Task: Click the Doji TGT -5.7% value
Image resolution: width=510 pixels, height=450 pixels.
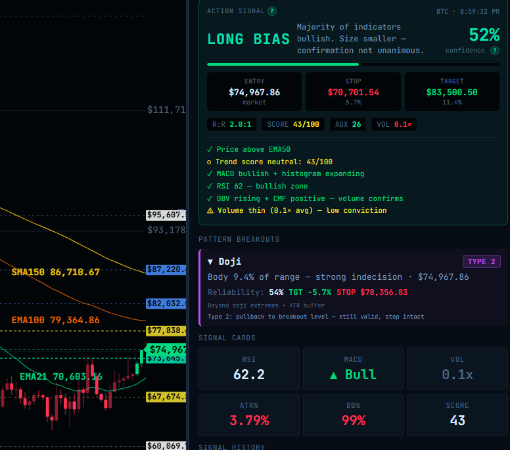Action: click(310, 292)
